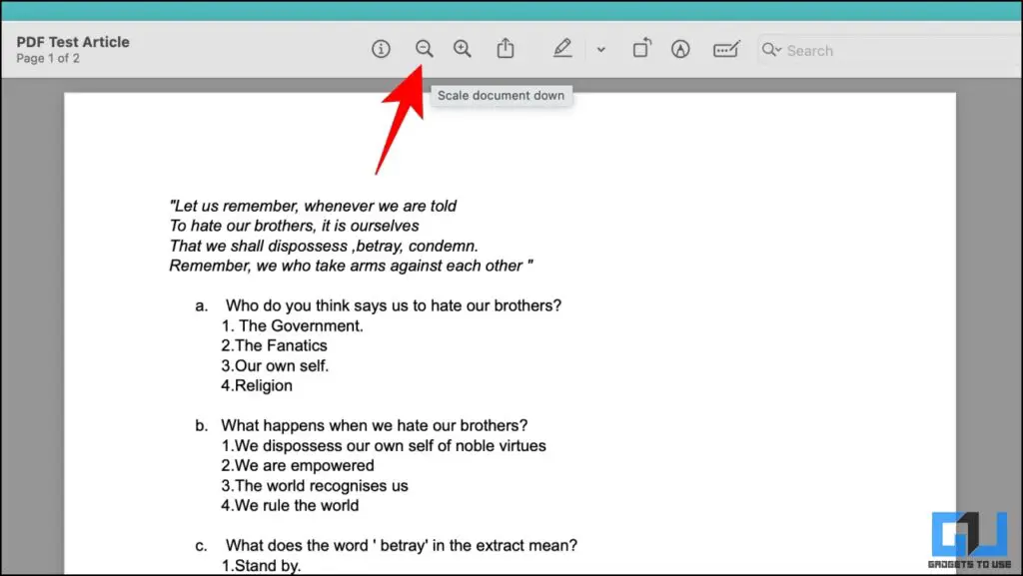
Task: Open the Share button in toolbar
Action: coord(506,48)
